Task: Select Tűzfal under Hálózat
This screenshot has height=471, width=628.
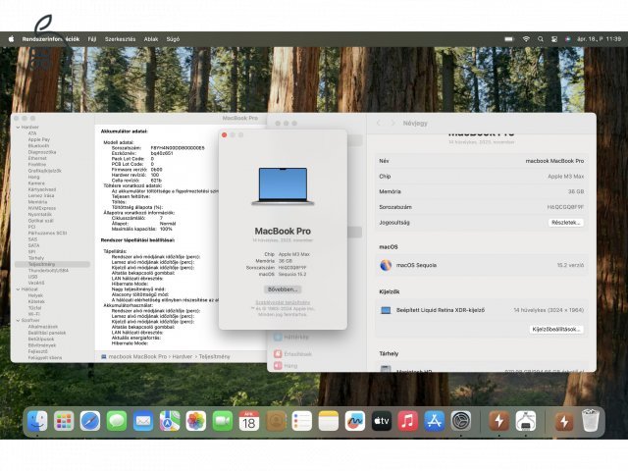Action: point(35,308)
